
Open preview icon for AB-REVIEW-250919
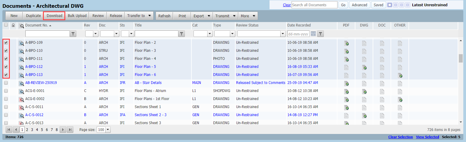21,83
